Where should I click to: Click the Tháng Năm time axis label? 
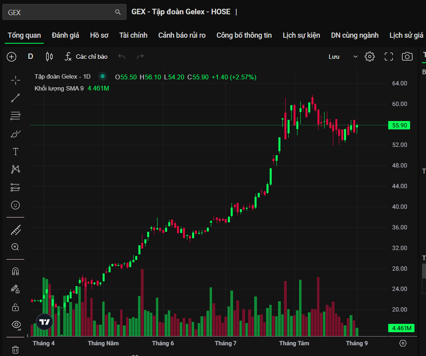(x=103, y=344)
